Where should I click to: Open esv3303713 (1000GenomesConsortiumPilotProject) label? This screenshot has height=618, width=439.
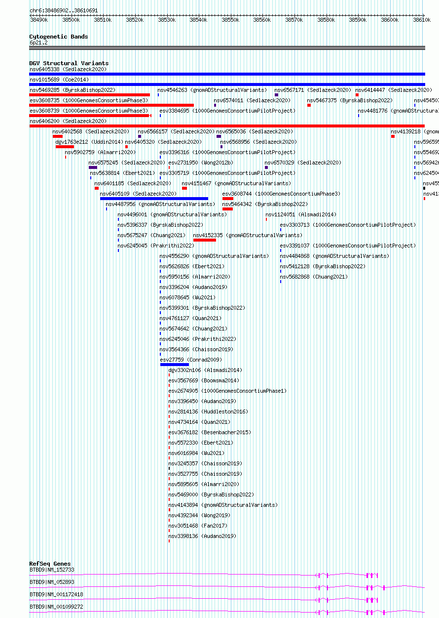[348, 225]
